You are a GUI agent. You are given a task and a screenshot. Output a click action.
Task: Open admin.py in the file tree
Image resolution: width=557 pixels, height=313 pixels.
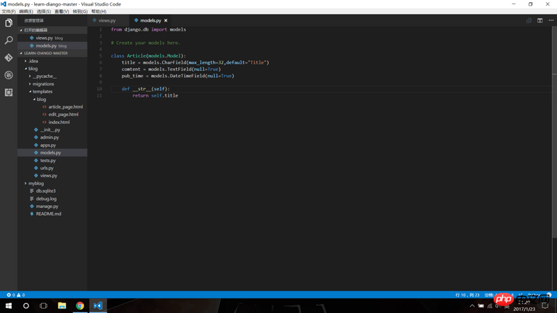[x=52, y=137]
